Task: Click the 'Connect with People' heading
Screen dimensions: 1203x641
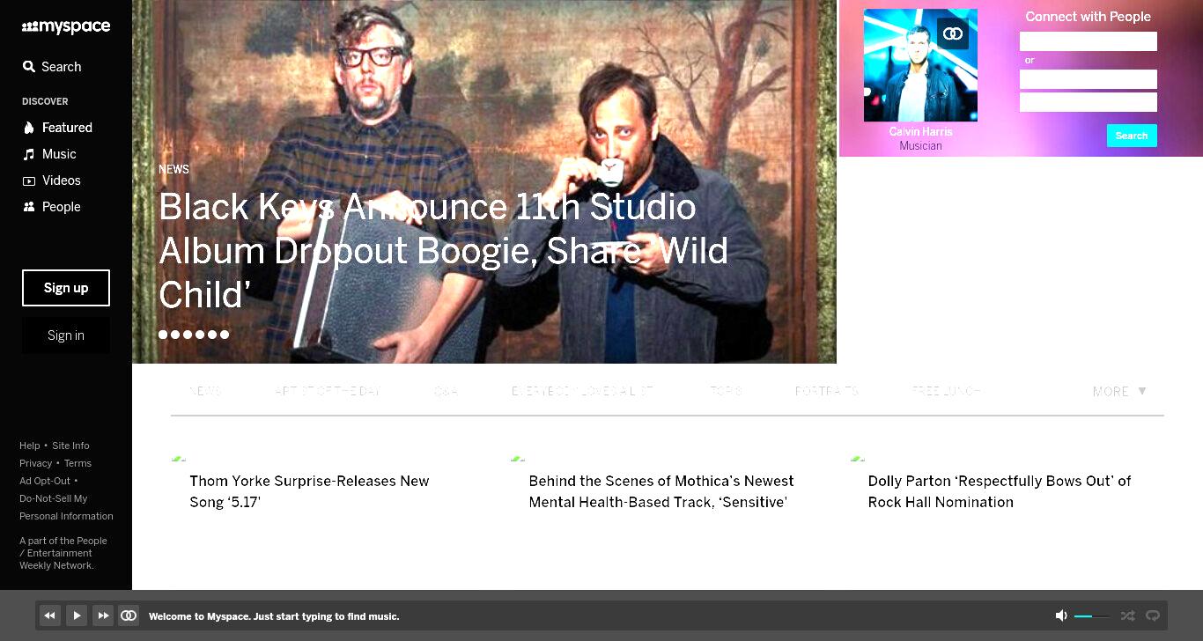Action: (1088, 17)
